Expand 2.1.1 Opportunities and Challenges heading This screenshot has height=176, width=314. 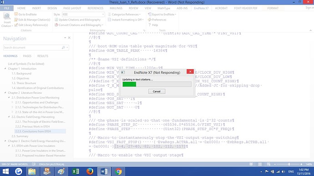tap(12, 102)
